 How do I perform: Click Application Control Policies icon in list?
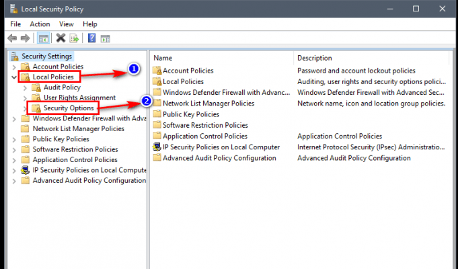click(157, 136)
